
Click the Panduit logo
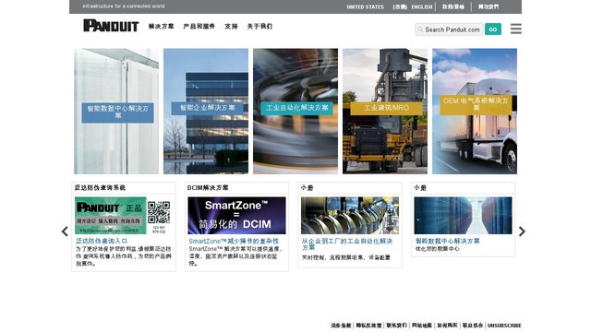pyautogui.click(x=111, y=26)
